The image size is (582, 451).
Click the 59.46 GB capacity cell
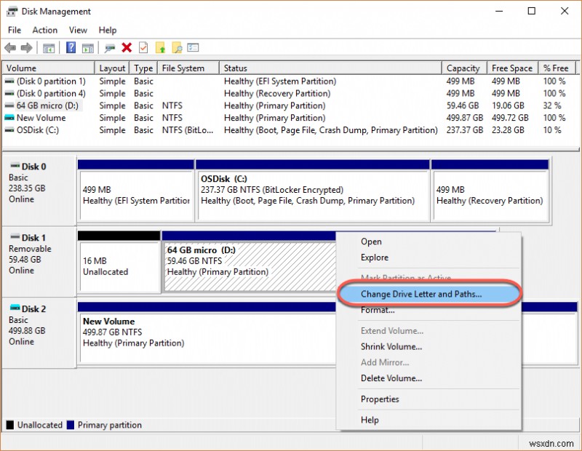(463, 105)
